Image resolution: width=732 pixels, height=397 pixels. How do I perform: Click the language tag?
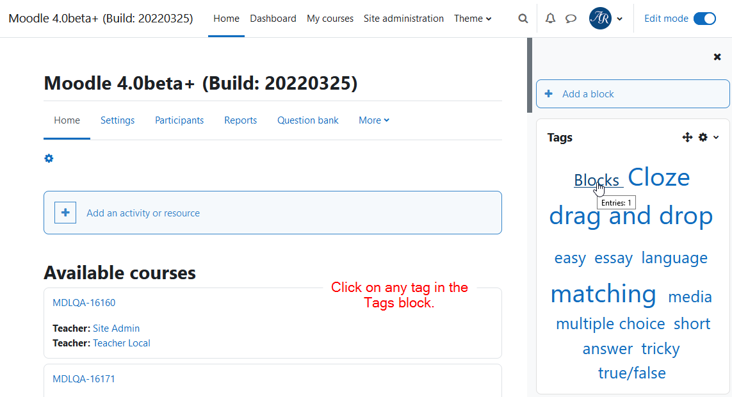coord(674,258)
